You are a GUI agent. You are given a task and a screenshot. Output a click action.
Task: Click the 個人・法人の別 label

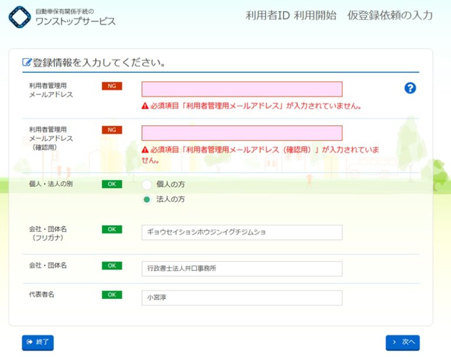tap(51, 184)
